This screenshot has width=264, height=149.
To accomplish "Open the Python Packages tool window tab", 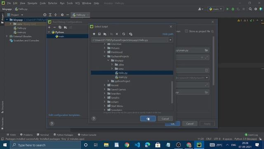I will [63, 135].
